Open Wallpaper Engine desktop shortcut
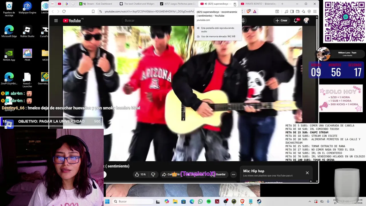 tap(27, 8)
